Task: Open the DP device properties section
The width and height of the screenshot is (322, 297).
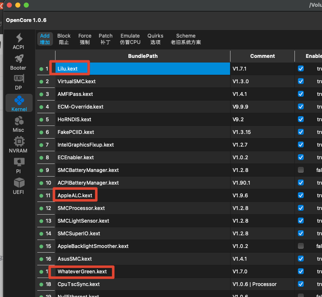Action: (x=19, y=82)
